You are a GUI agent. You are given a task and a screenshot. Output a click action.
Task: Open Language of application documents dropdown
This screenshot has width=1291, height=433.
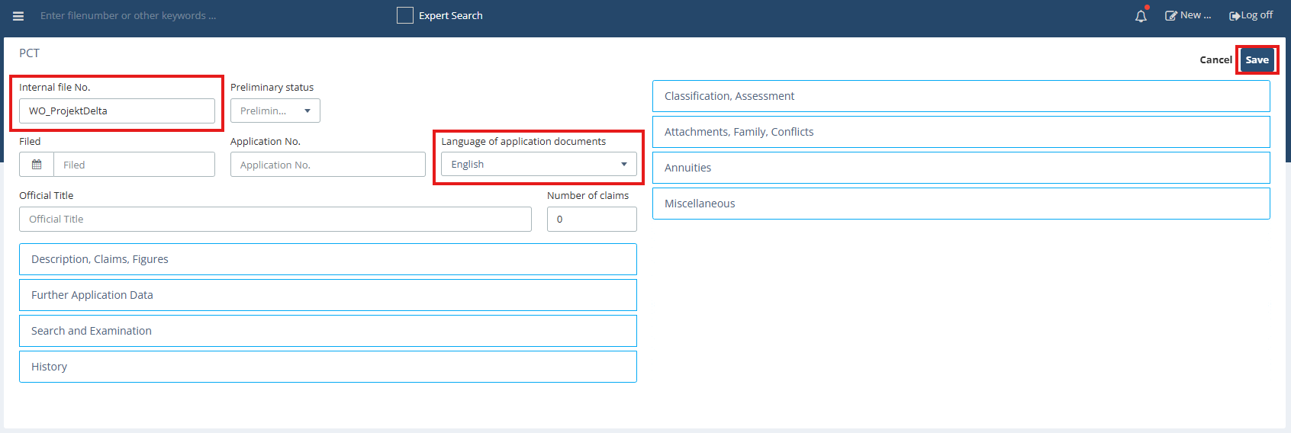(x=539, y=165)
